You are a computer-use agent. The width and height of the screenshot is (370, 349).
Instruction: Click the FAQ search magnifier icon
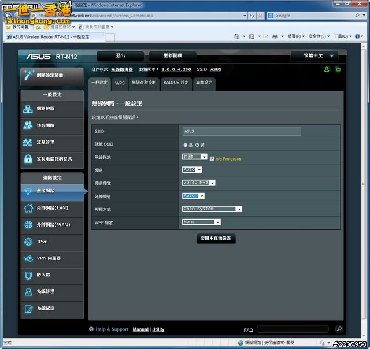pyautogui.click(x=339, y=329)
